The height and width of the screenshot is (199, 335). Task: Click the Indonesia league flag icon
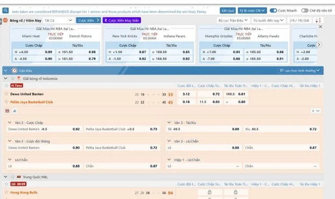point(19,78)
